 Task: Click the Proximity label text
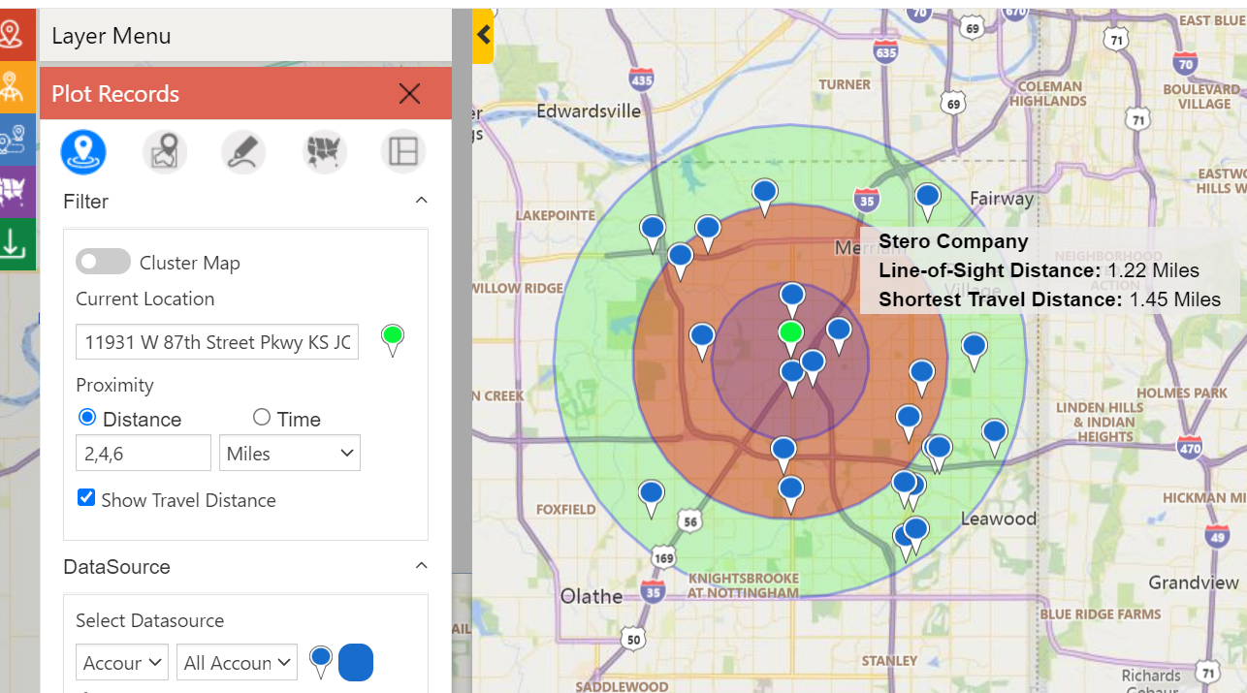click(114, 385)
